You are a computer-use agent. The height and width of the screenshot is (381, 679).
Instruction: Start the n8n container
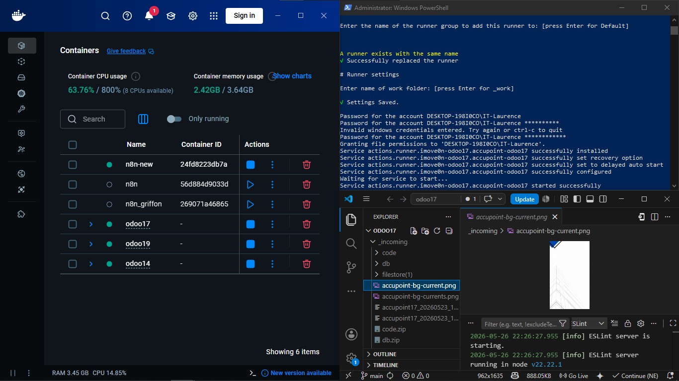pos(251,185)
